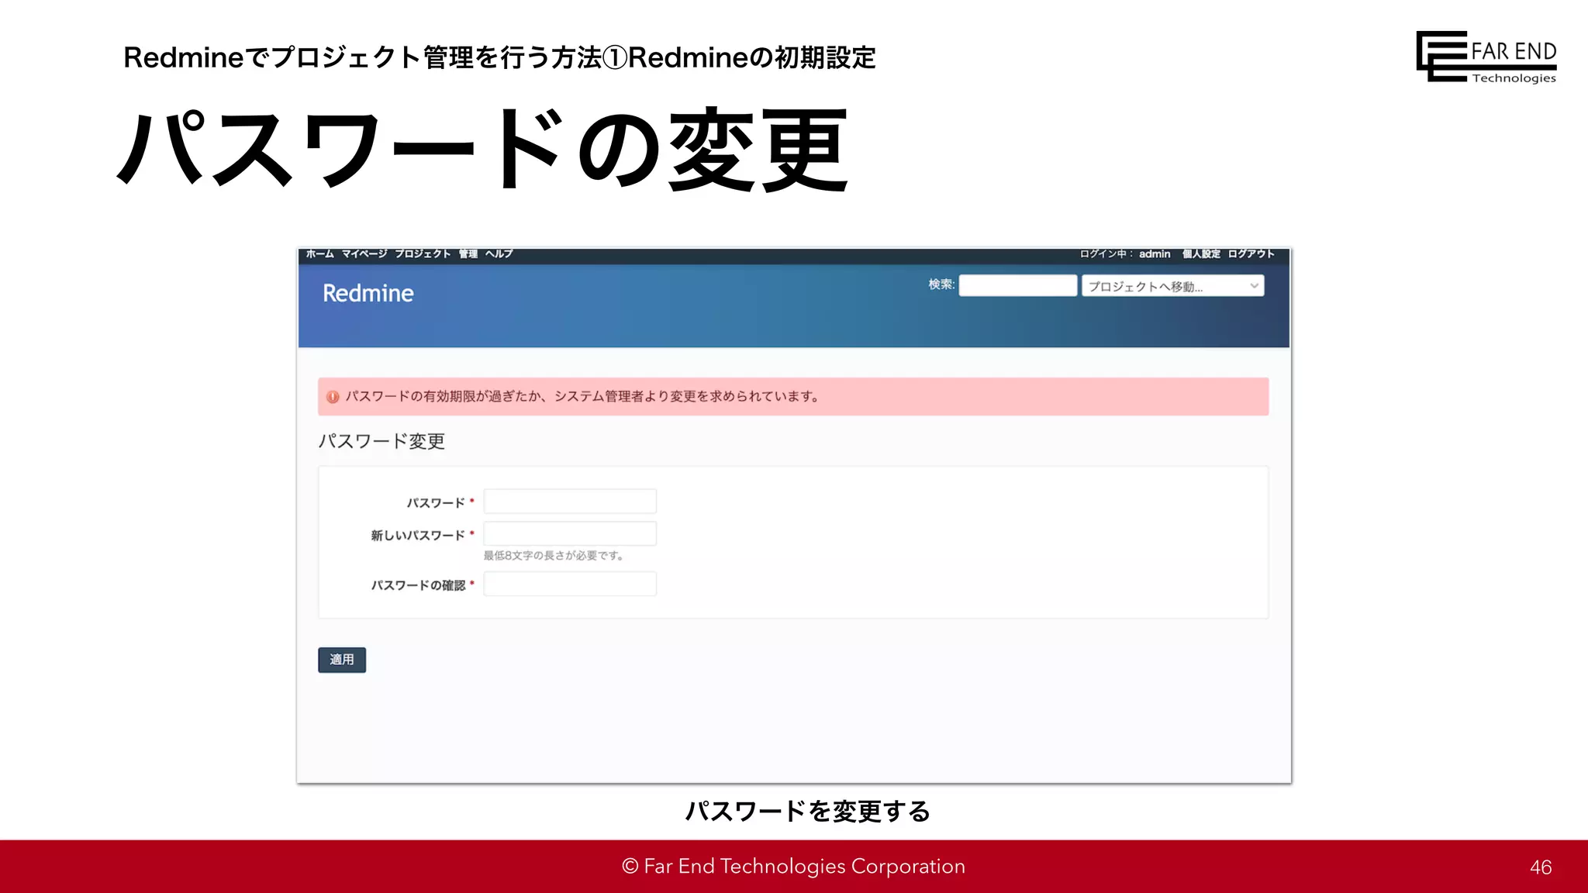The image size is (1588, 893).
Task: Click the 適用 apply button
Action: point(342,660)
